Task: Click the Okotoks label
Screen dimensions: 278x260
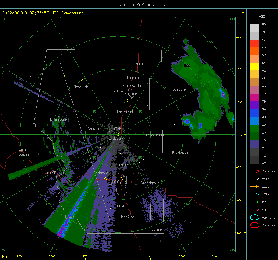Action: (124, 206)
